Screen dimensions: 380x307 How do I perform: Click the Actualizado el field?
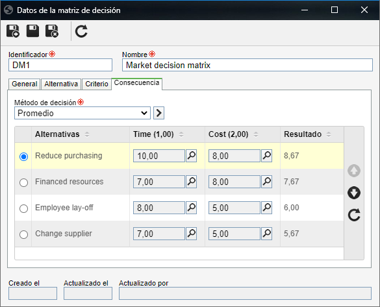[88, 293]
